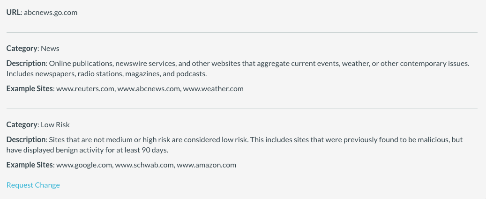Click the first Category label
The image size is (486, 203).
(22, 48)
